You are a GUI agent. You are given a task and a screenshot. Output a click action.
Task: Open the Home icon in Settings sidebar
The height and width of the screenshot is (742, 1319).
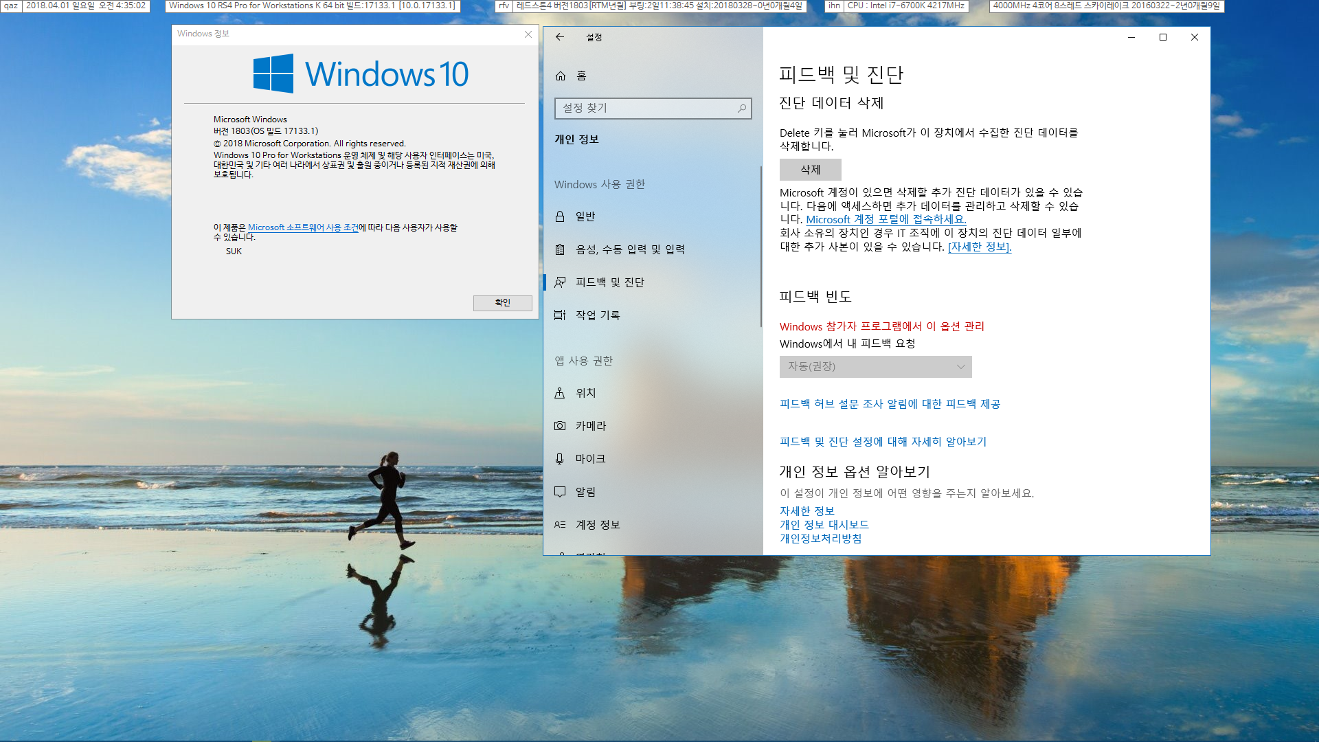[561, 76]
